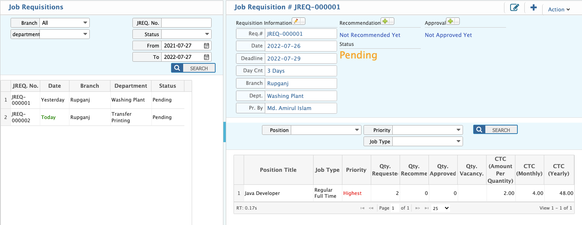
Task: Click the To date field 2022-07-27
Action: coord(182,57)
